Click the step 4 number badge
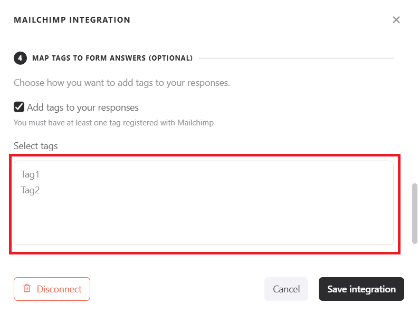 (x=20, y=58)
